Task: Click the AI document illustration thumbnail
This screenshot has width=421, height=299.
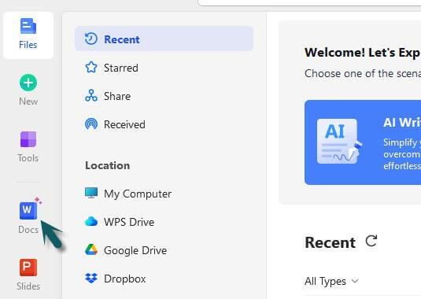Action: pos(339,141)
